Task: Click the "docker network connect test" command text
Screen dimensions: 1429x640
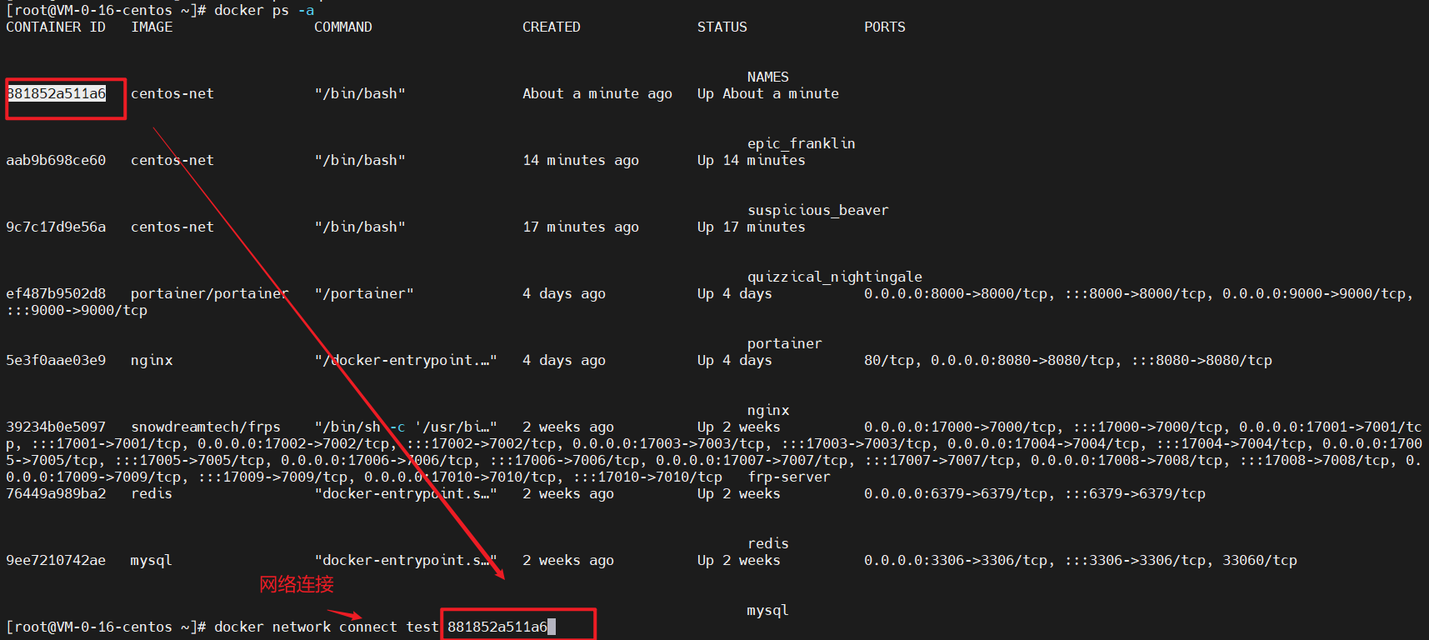Action: tap(327, 627)
